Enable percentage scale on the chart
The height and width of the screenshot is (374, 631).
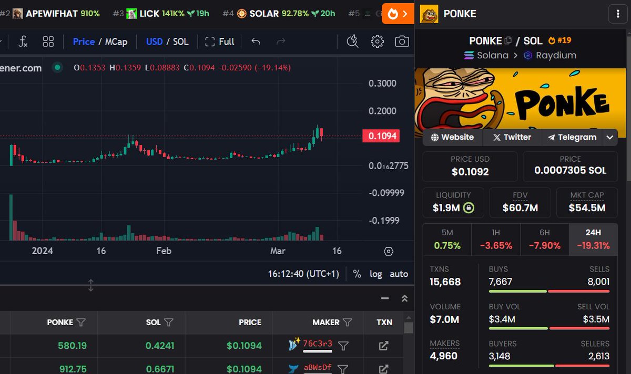(357, 274)
